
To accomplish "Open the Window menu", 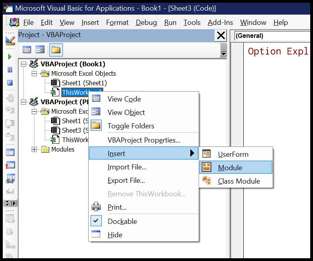I will [x=253, y=23].
